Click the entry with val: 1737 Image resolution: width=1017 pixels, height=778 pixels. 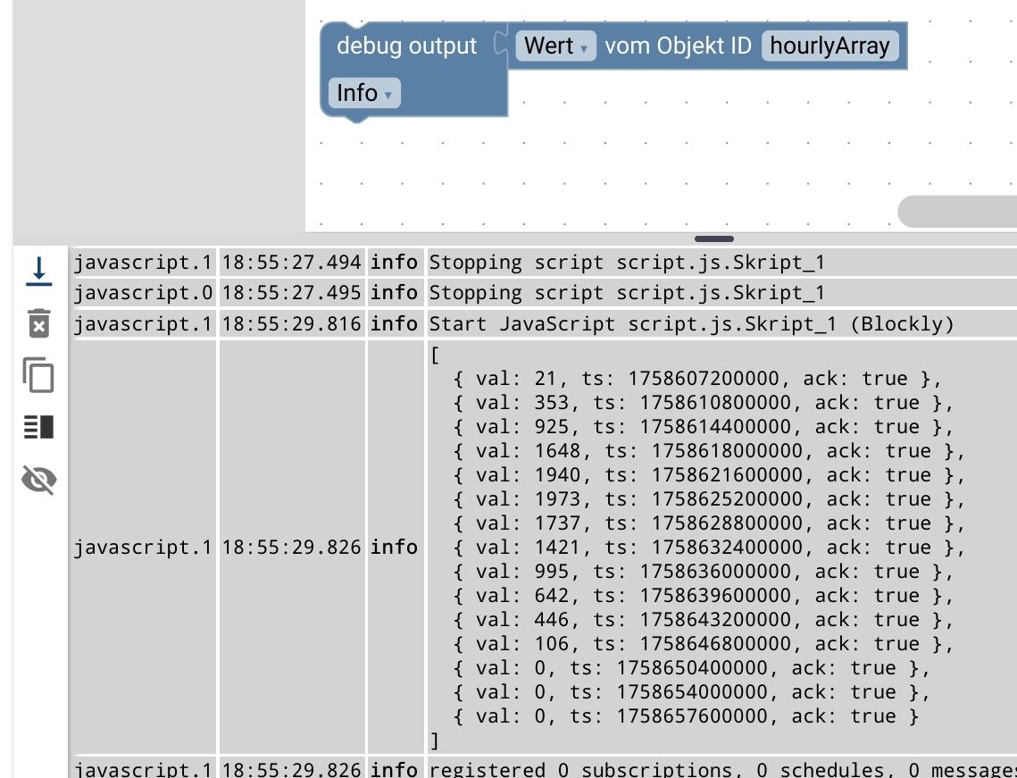[x=709, y=523]
